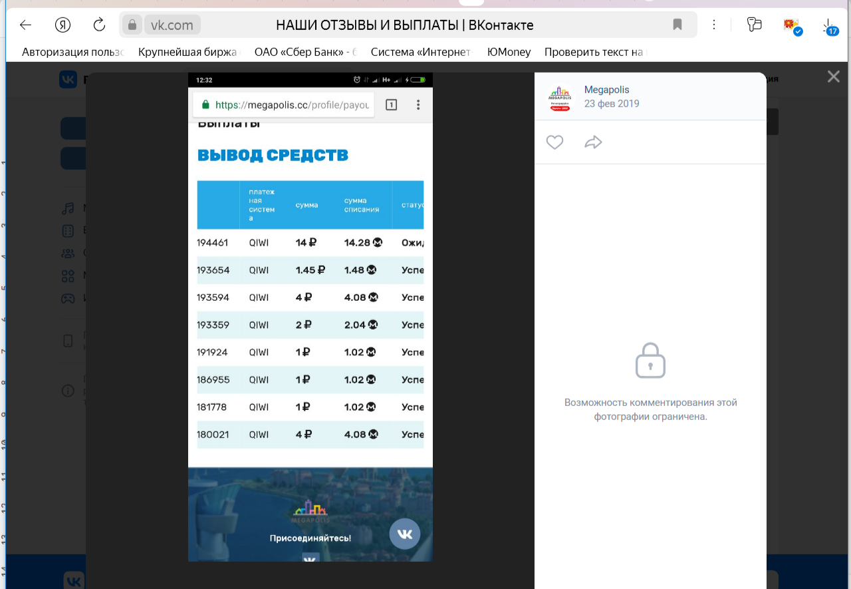Click the сумма списания column header
851x589 pixels.
[x=362, y=205]
